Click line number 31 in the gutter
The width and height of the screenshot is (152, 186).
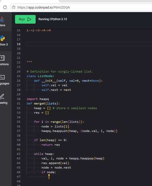[18, 103]
